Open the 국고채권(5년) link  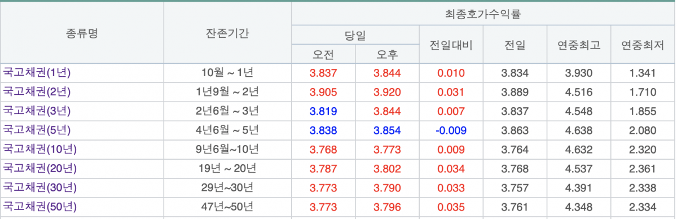pos(37,130)
